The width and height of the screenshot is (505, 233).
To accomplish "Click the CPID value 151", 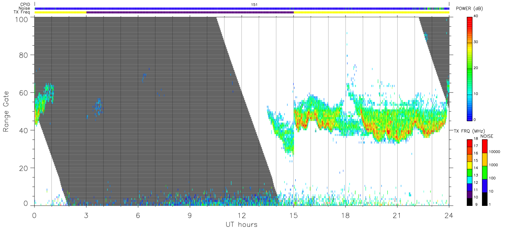I will (255, 5).
